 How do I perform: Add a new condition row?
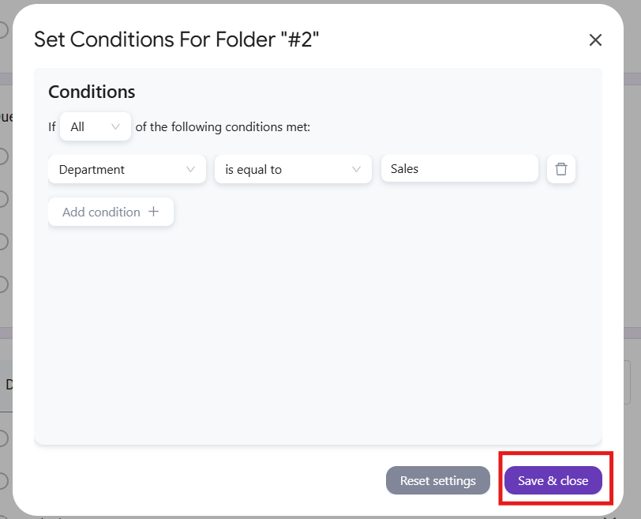(x=111, y=212)
